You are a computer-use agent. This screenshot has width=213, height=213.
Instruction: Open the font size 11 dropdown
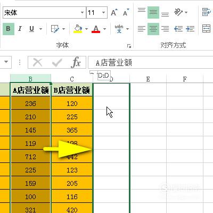tap(103, 13)
